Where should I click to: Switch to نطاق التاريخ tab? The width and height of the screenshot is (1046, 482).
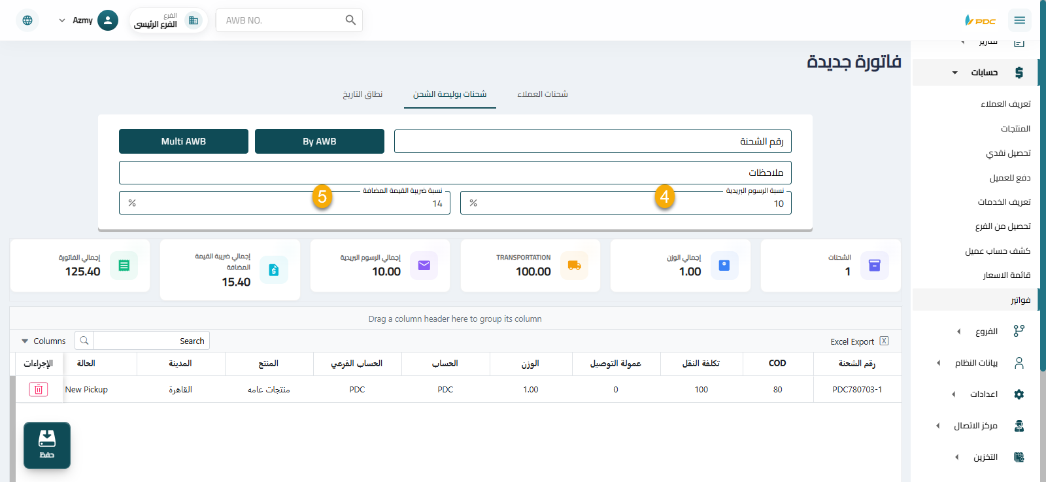point(363,94)
